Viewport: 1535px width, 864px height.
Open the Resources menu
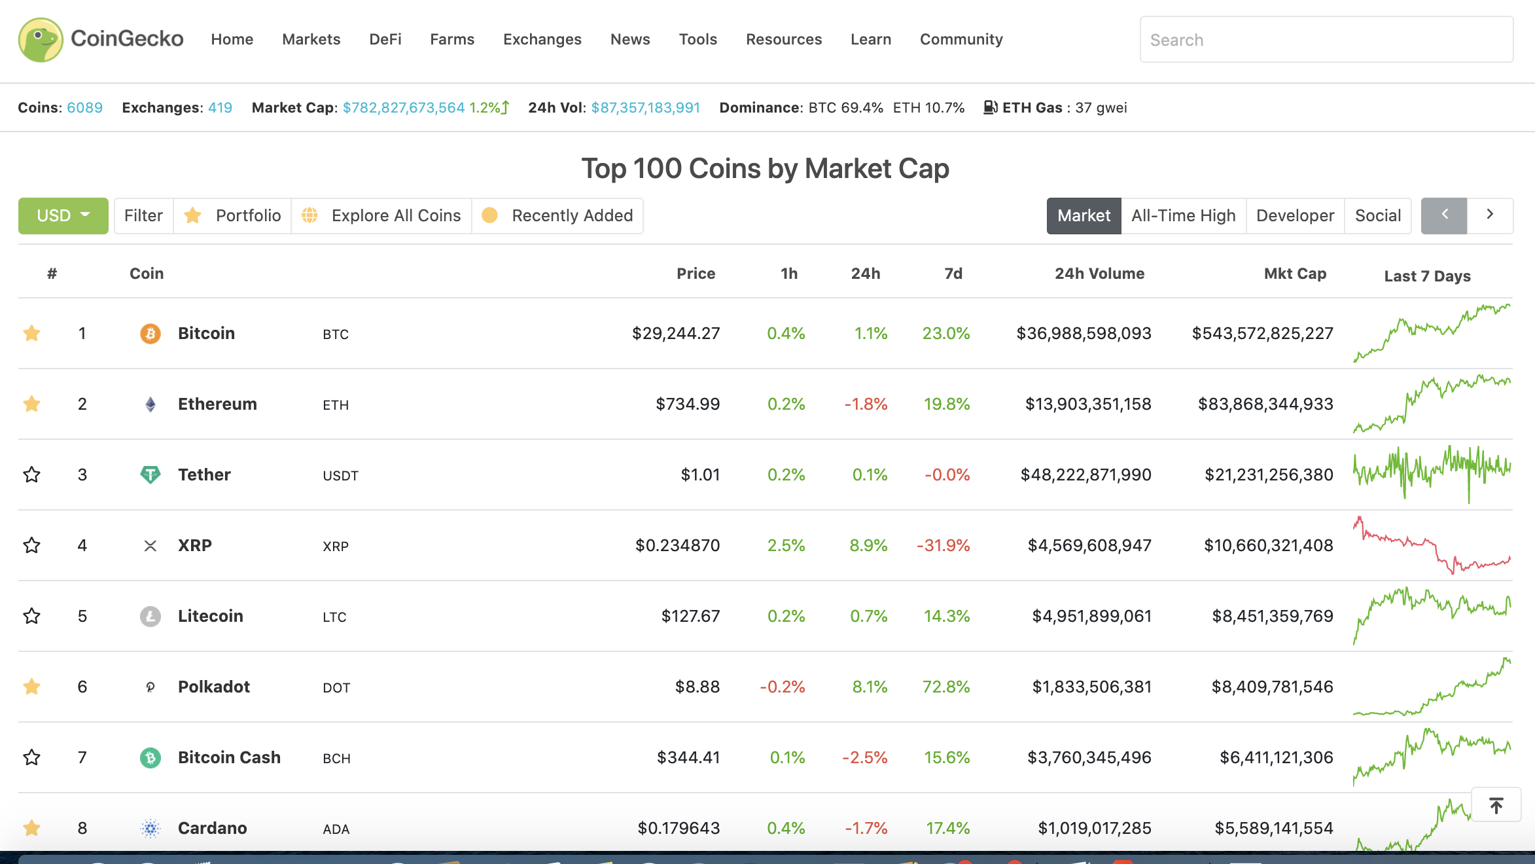[x=784, y=39]
